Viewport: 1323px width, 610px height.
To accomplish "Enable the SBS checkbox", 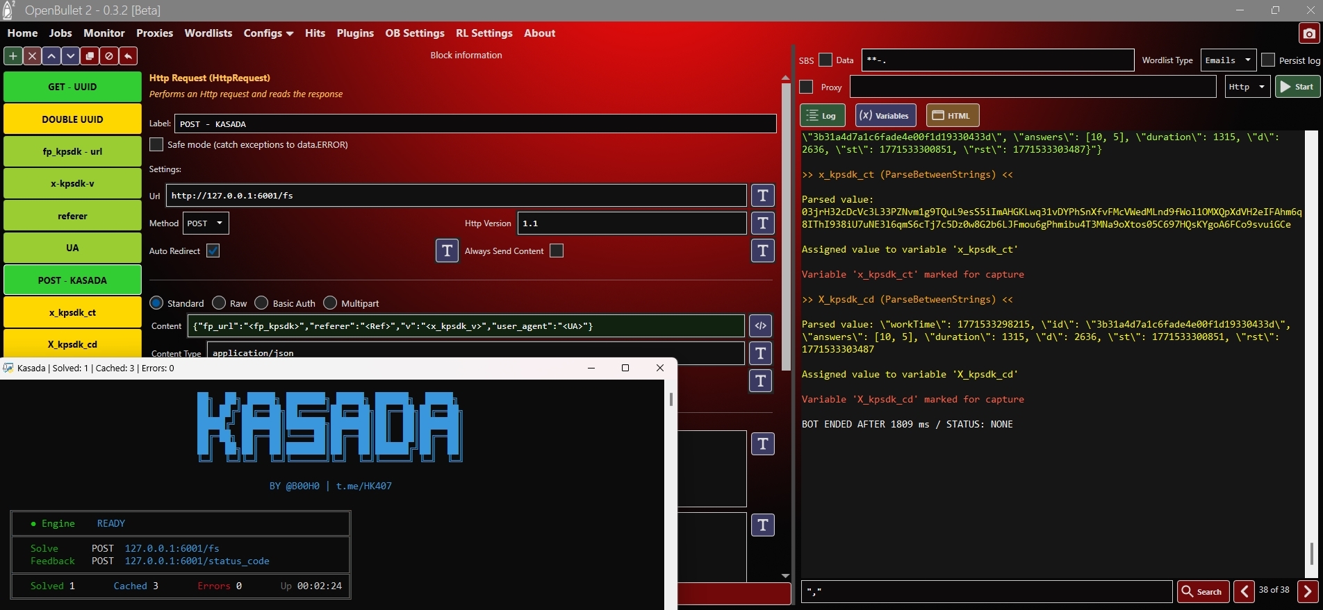I will [x=825, y=60].
